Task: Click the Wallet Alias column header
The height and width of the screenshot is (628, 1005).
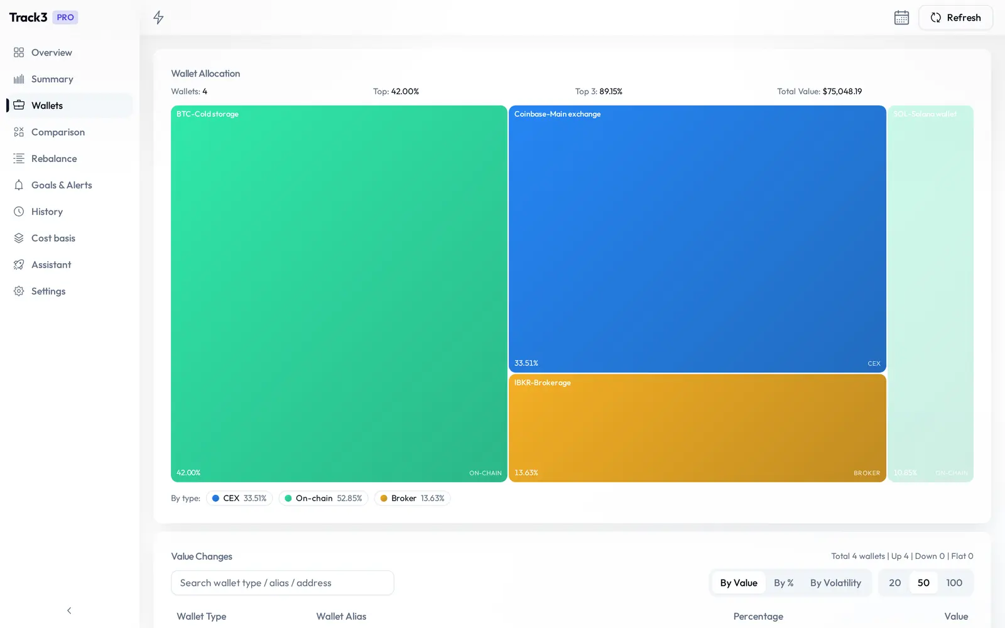Action: pyautogui.click(x=341, y=616)
